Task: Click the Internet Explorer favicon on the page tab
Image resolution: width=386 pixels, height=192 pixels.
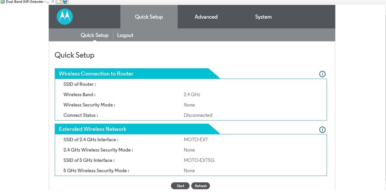Action: tap(3, 2)
